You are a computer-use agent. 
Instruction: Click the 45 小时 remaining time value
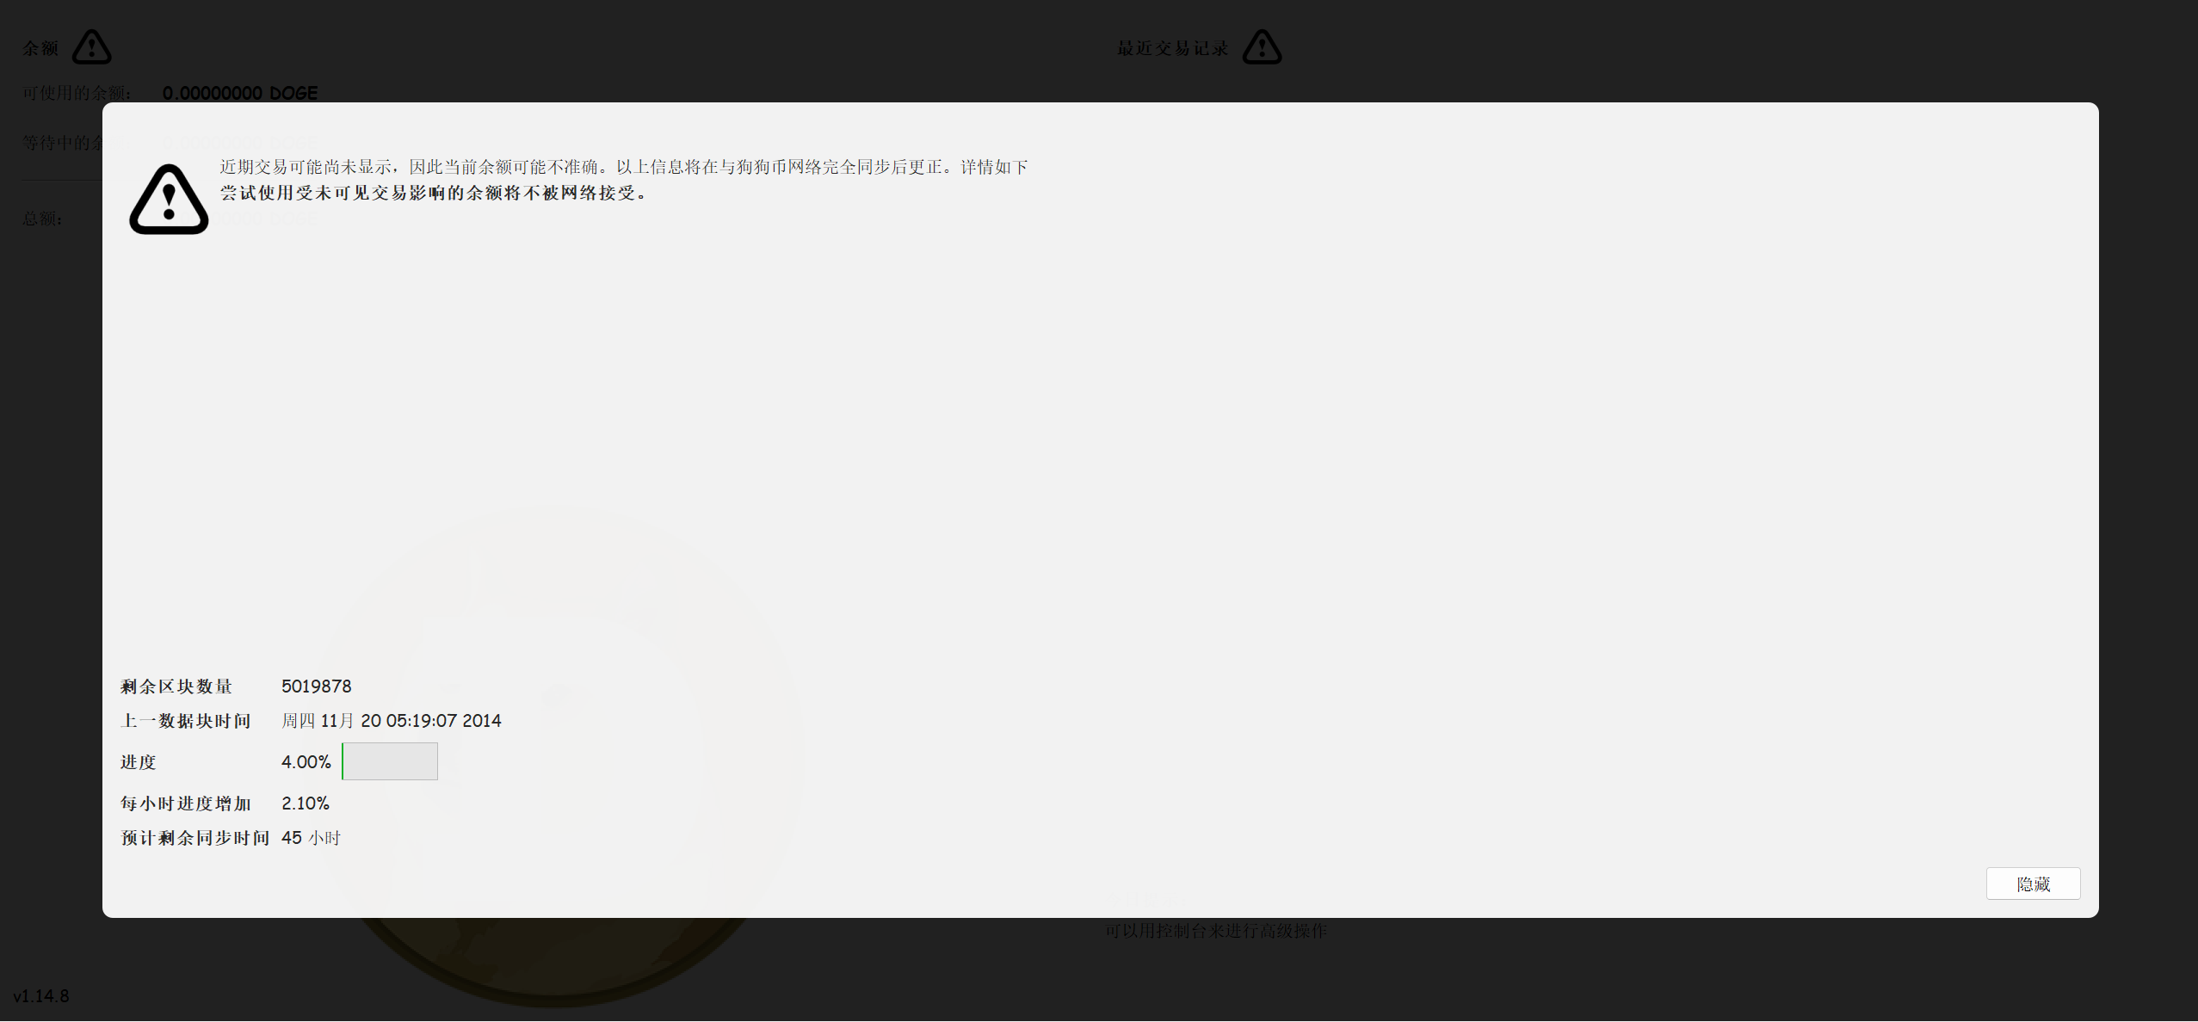[311, 838]
